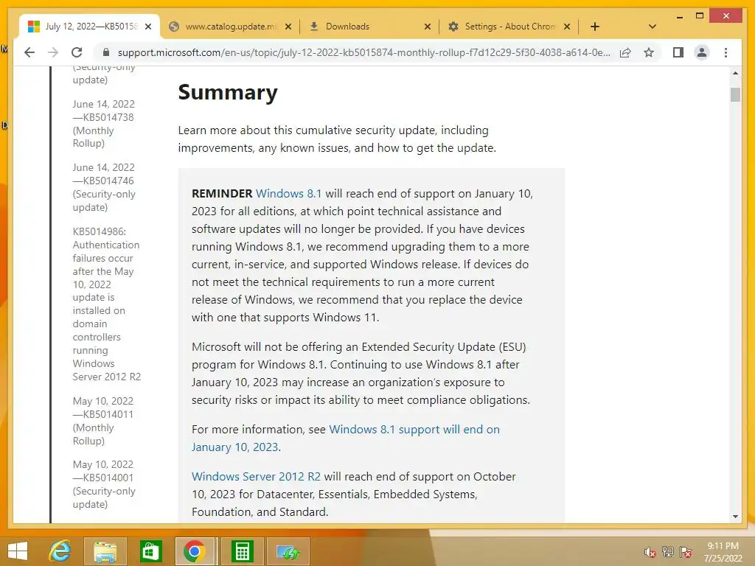Open May 10, 2022 KB5014001 Security-only update
The width and height of the screenshot is (755, 566).
(103, 484)
